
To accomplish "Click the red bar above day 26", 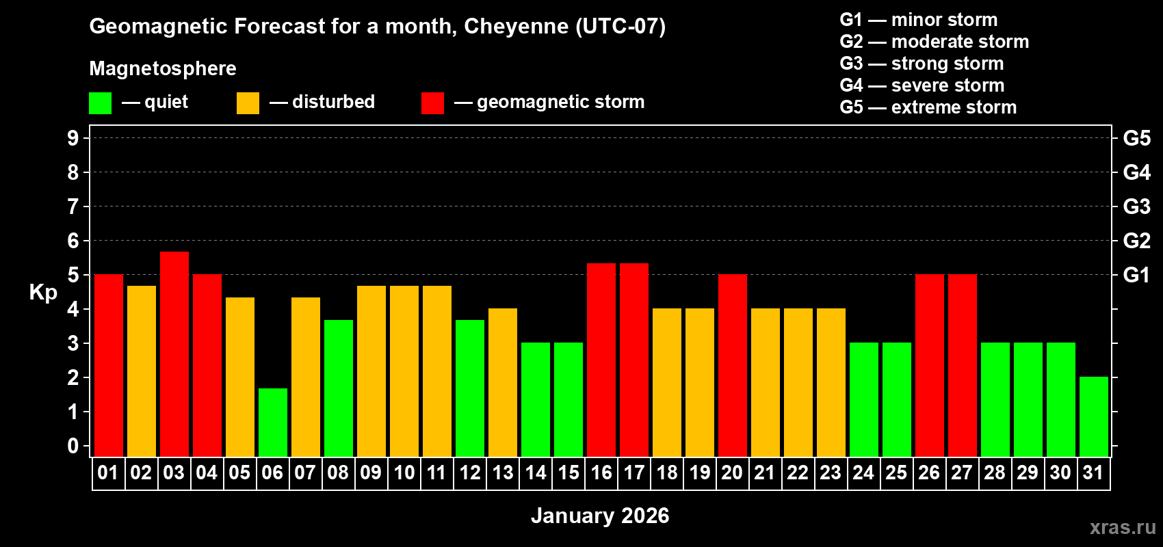I will coord(930,365).
